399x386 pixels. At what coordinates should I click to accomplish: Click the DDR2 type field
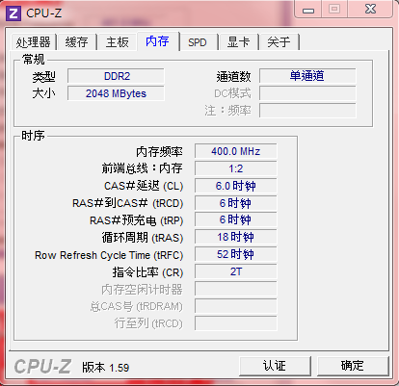(x=116, y=76)
